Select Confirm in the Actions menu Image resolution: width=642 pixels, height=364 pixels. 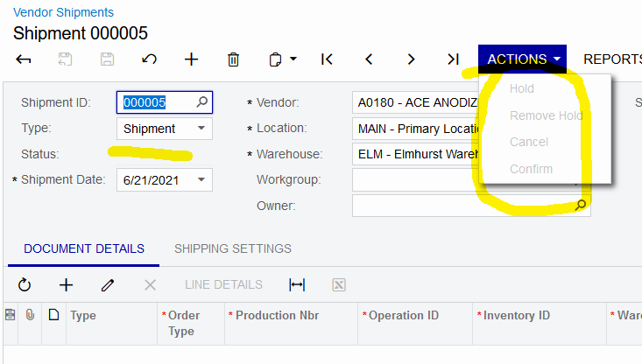[x=531, y=169]
